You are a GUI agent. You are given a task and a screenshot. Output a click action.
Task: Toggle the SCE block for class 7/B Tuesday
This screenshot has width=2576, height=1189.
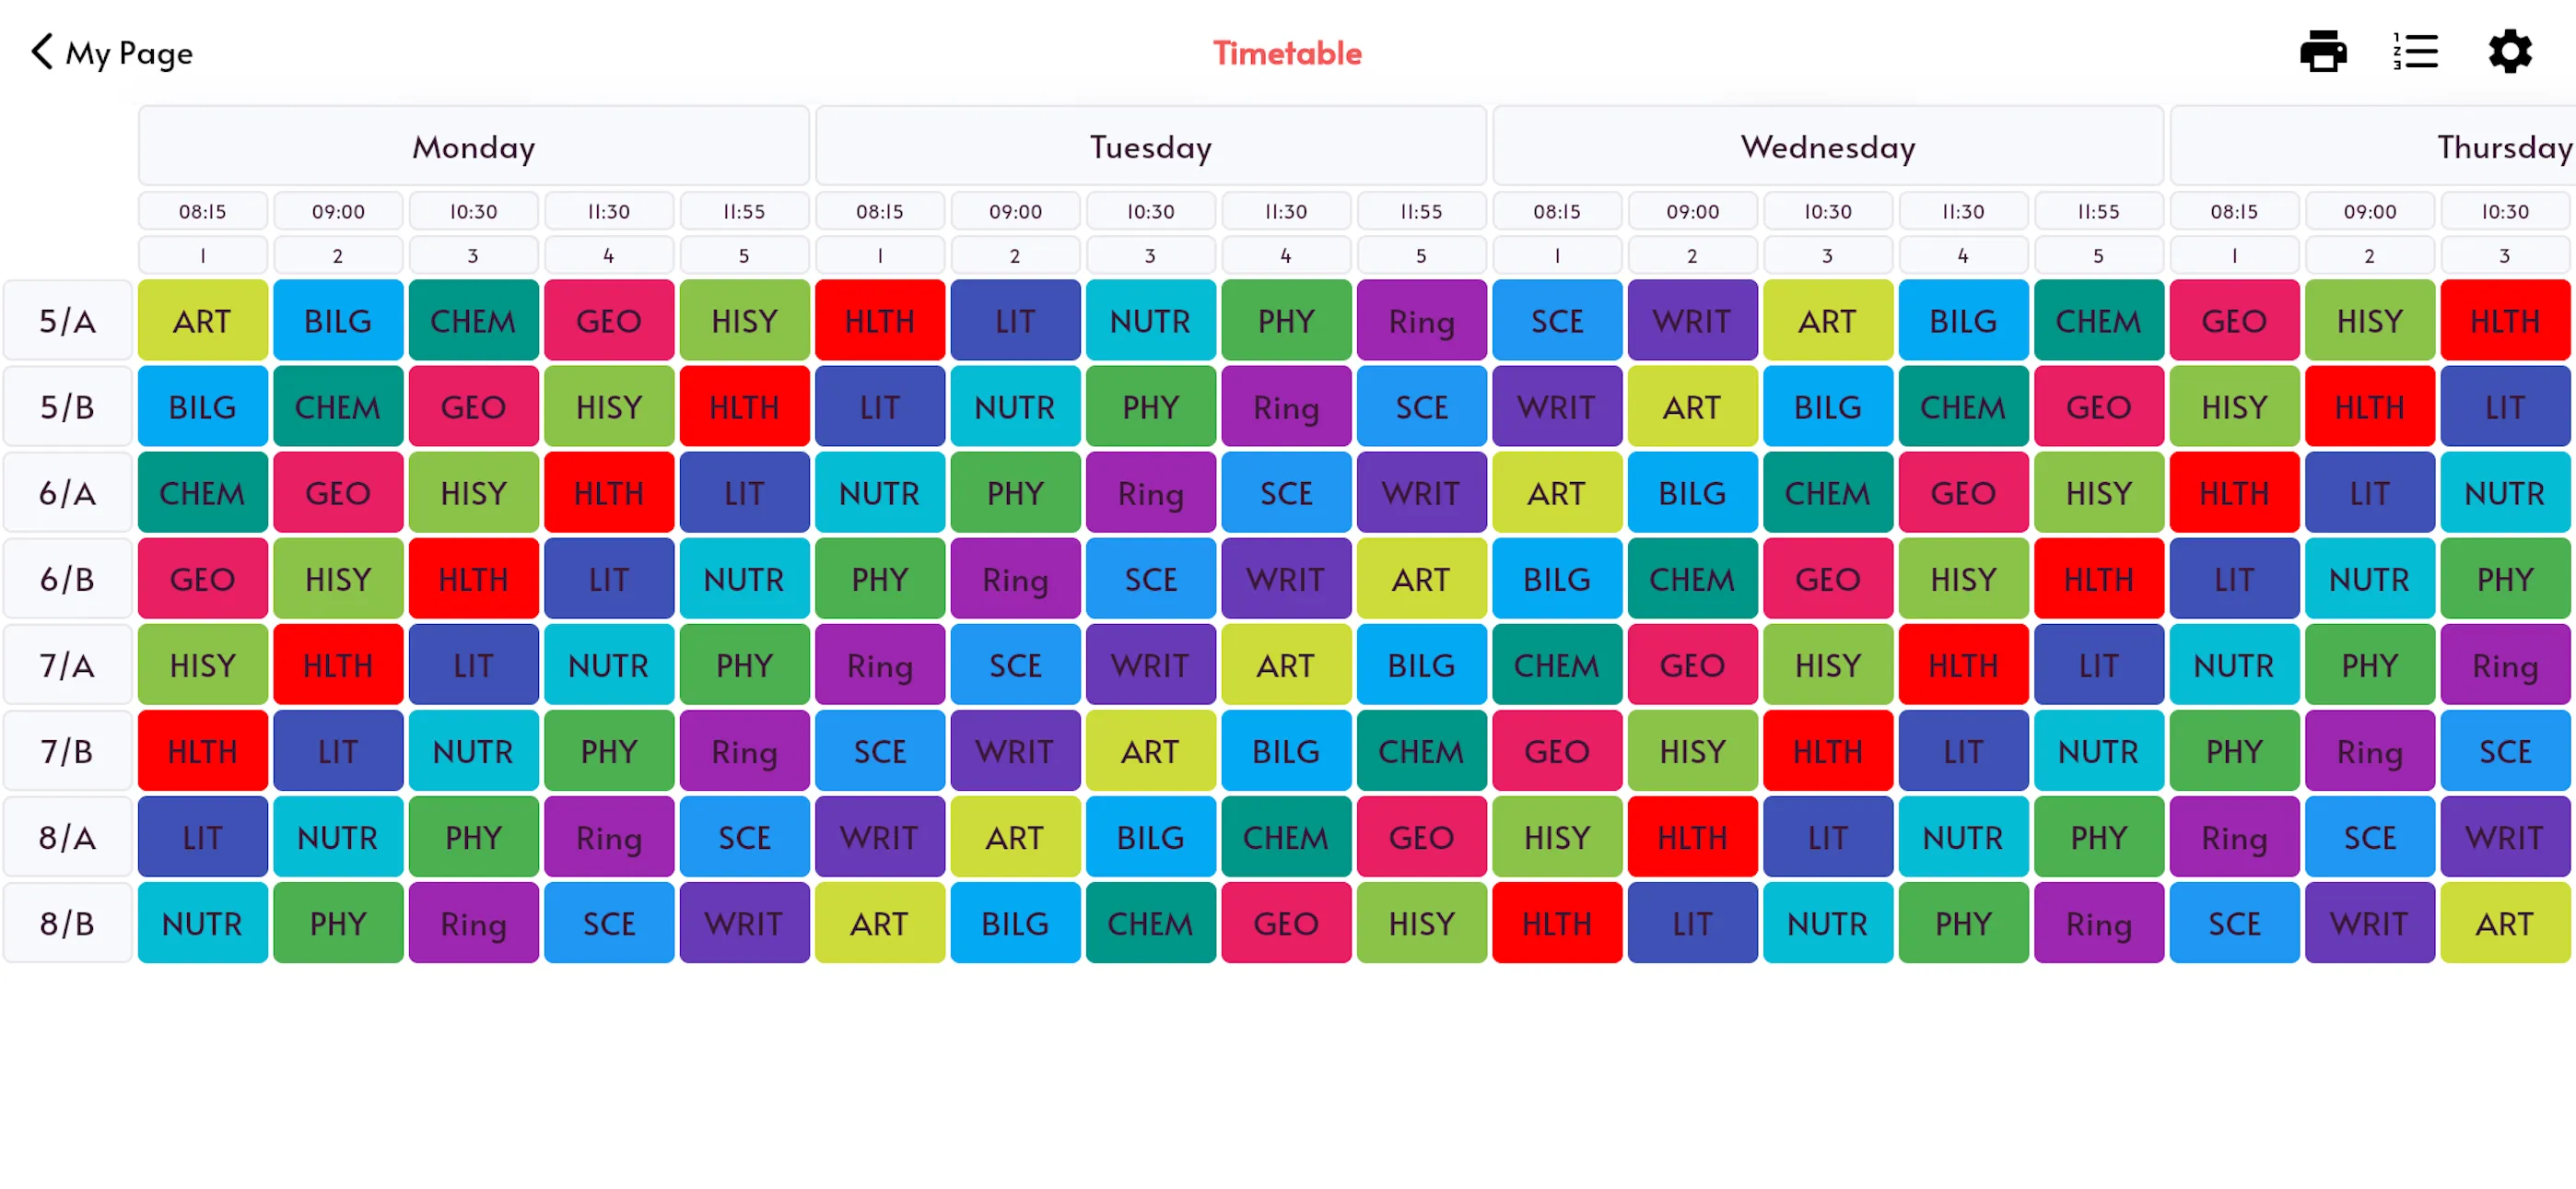click(877, 750)
